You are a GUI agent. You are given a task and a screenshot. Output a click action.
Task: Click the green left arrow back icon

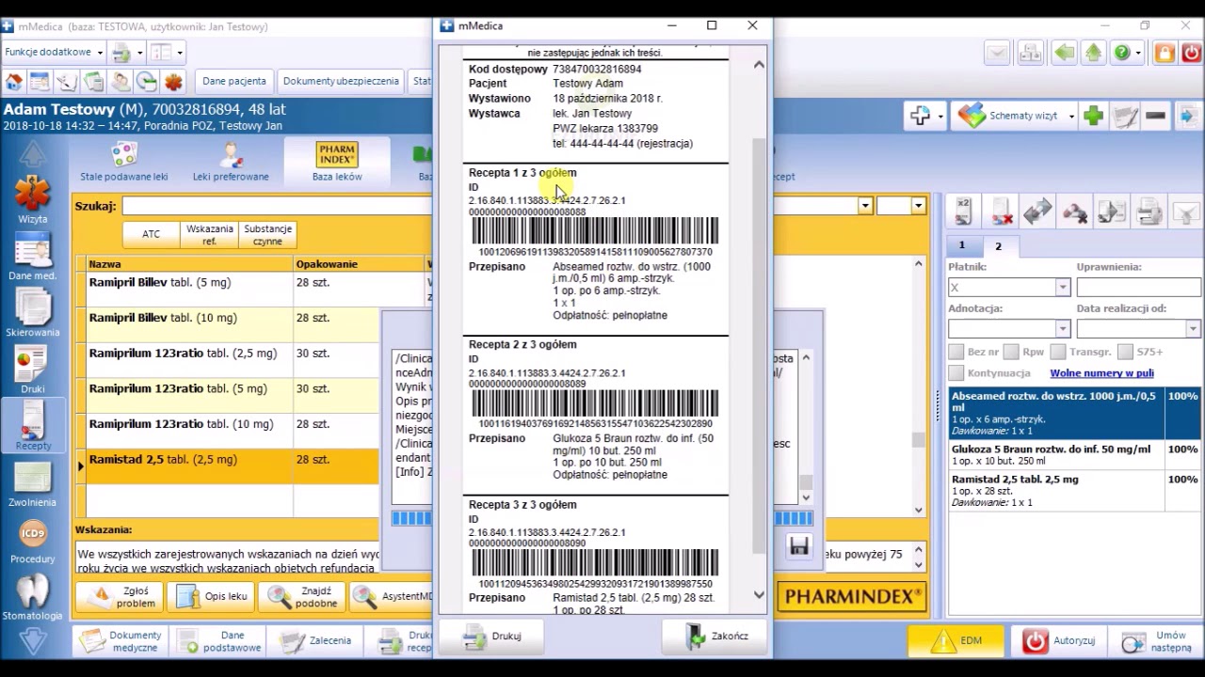(1064, 53)
